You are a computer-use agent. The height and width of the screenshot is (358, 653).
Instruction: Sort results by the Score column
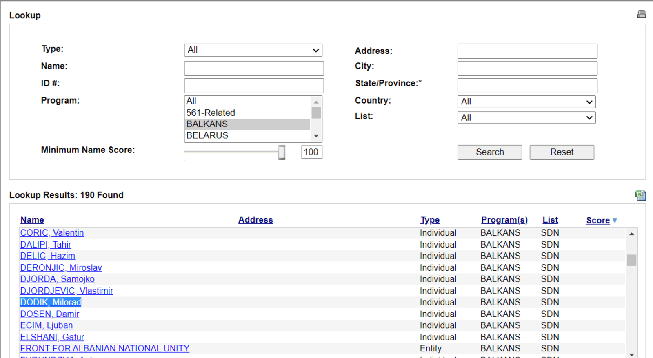pos(598,221)
